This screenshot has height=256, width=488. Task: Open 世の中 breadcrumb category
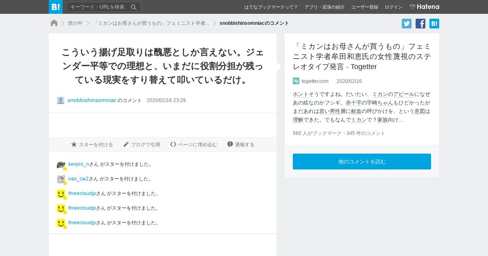coord(75,23)
